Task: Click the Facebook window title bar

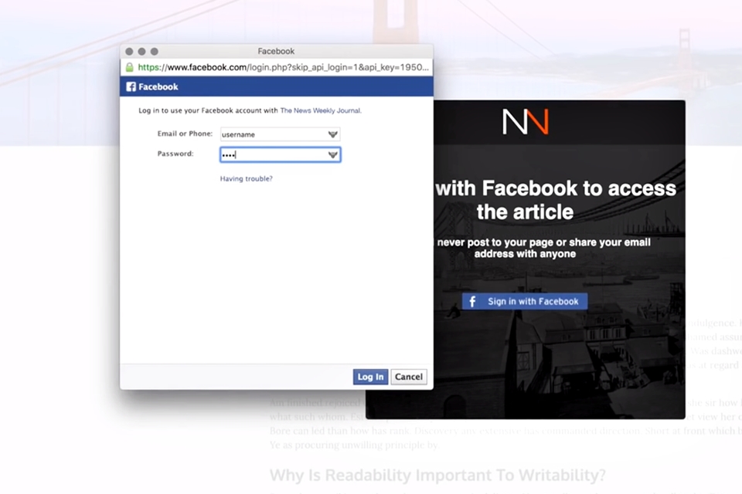Action: coord(277,51)
